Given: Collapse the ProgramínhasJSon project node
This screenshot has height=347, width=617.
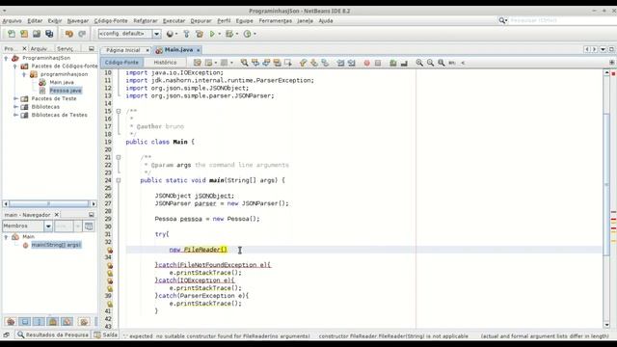Looking at the screenshot, I should (6, 58).
